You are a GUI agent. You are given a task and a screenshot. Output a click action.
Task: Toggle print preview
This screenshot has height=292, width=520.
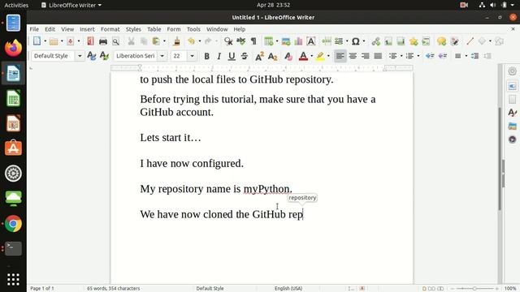115,41
